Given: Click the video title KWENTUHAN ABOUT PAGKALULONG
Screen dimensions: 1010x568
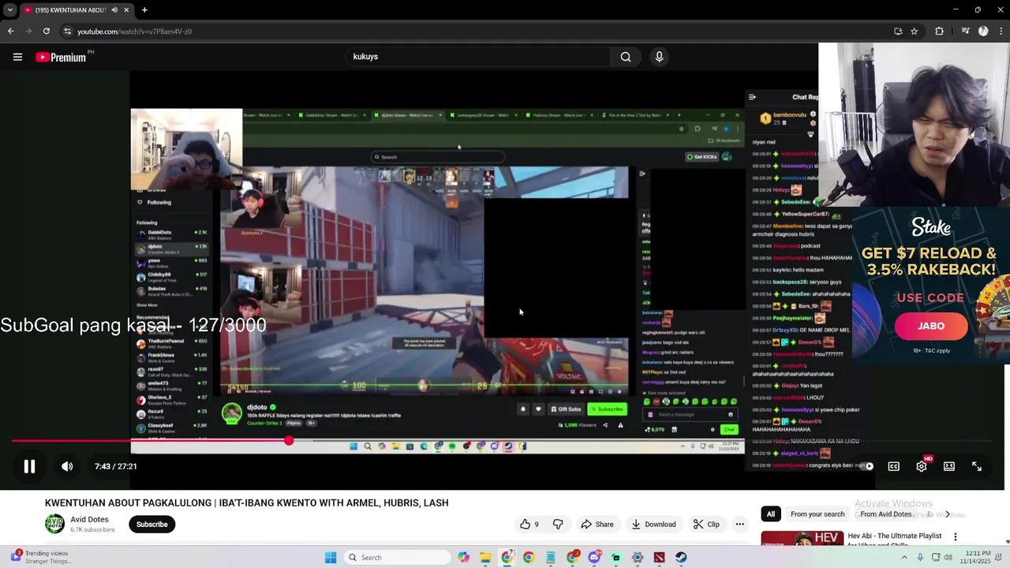Looking at the screenshot, I should click(x=246, y=503).
